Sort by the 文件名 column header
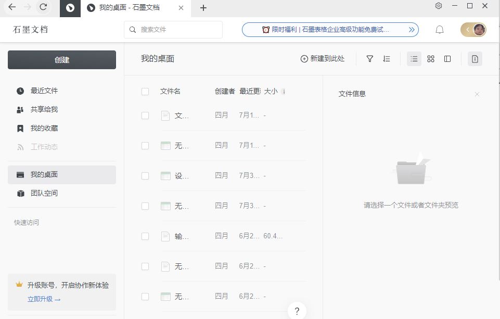 point(170,91)
